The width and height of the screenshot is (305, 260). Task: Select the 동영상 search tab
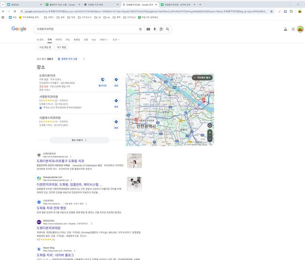click(77, 39)
